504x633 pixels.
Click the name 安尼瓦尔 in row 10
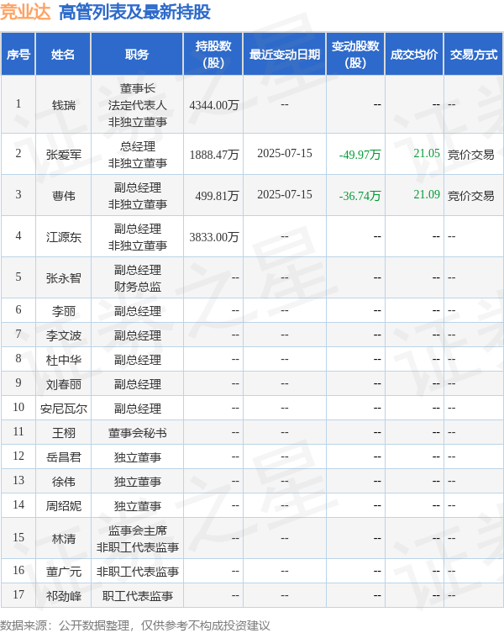63,409
